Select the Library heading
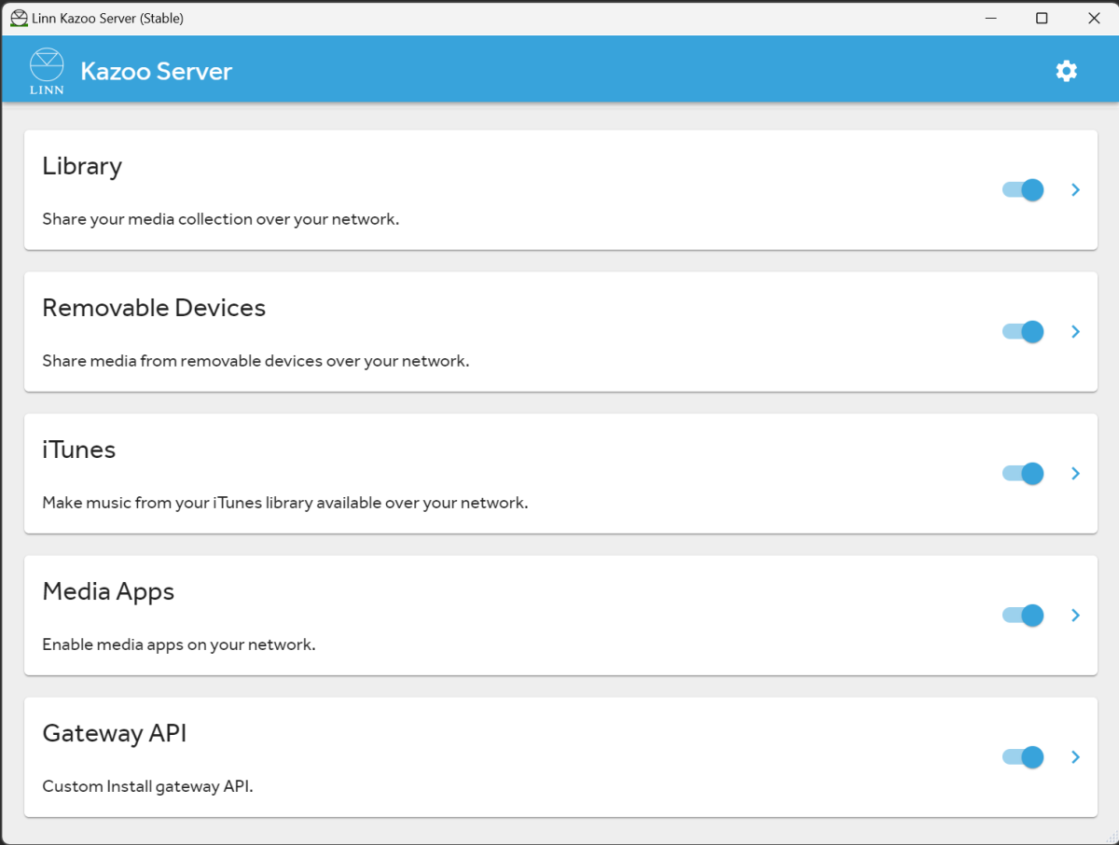Viewport: 1119px width, 845px height. (x=82, y=167)
